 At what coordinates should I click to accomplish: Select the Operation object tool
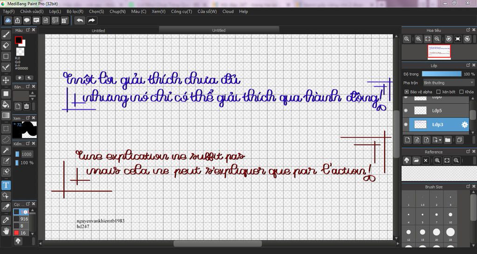[6, 196]
